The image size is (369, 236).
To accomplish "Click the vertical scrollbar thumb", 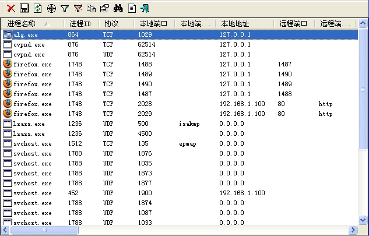I will [x=363, y=89].
